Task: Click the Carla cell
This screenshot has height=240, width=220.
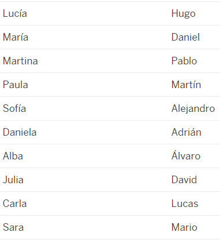Action: coord(14,203)
